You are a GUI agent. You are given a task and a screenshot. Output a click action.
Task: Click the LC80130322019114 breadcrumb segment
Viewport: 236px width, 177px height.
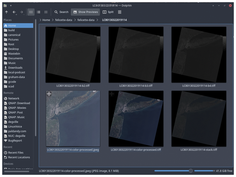point(114,20)
